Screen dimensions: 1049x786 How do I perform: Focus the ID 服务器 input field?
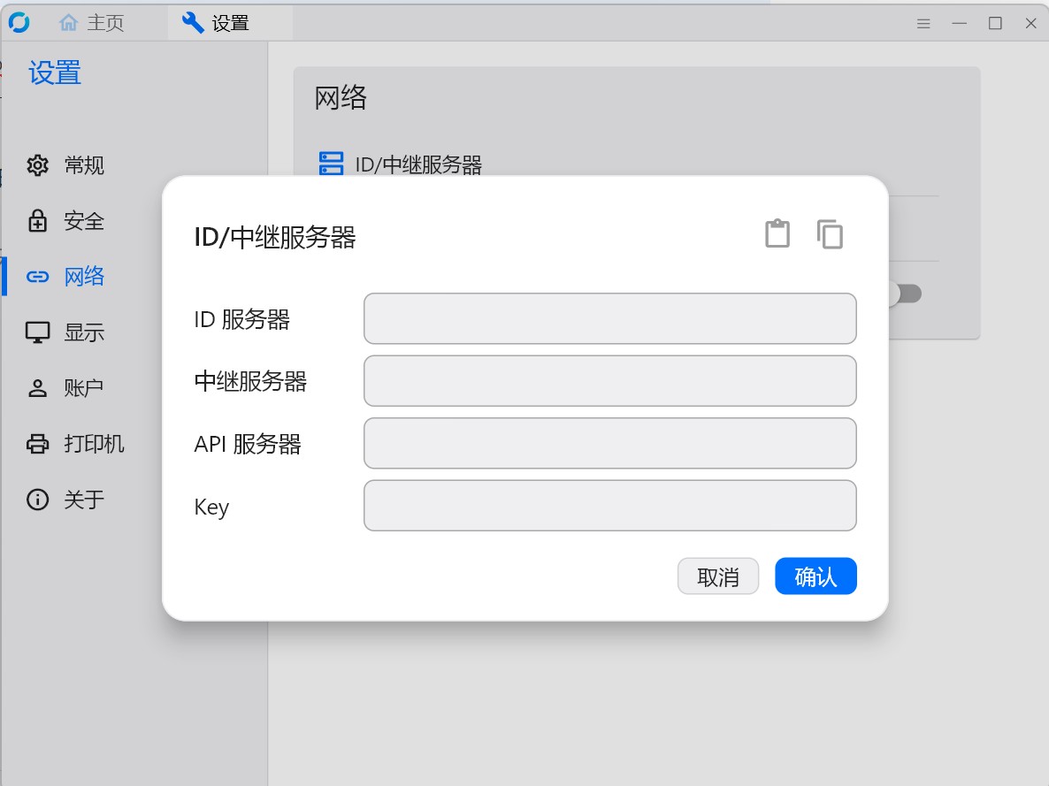[x=610, y=318]
